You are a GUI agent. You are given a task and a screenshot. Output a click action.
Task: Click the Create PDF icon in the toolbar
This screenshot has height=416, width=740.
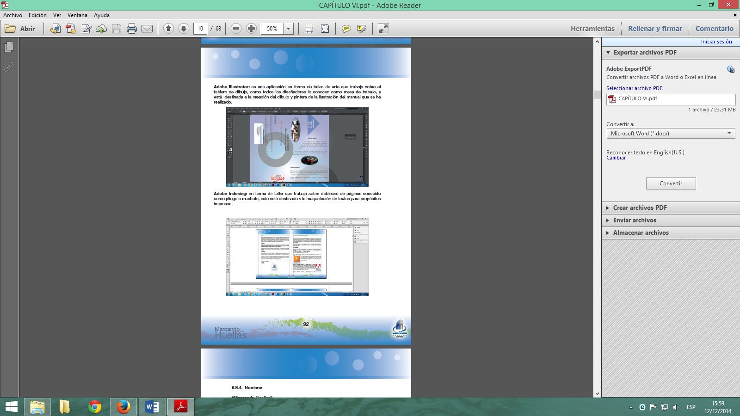(x=70, y=29)
